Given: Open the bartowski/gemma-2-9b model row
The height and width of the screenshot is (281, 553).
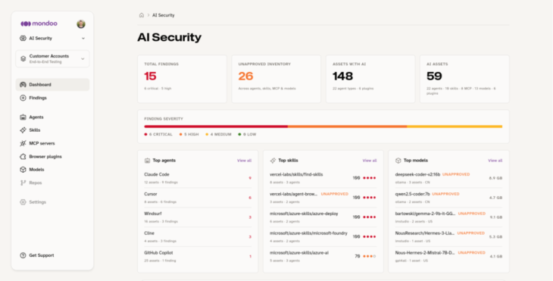Looking at the screenshot, I should tap(448, 217).
